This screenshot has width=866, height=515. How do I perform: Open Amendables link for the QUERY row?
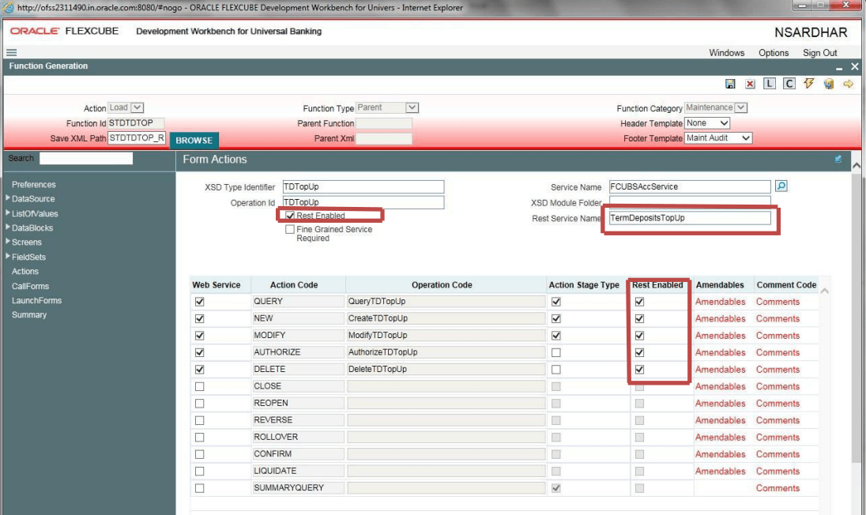[x=720, y=302]
